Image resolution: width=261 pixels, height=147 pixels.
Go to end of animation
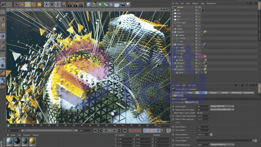125,131
